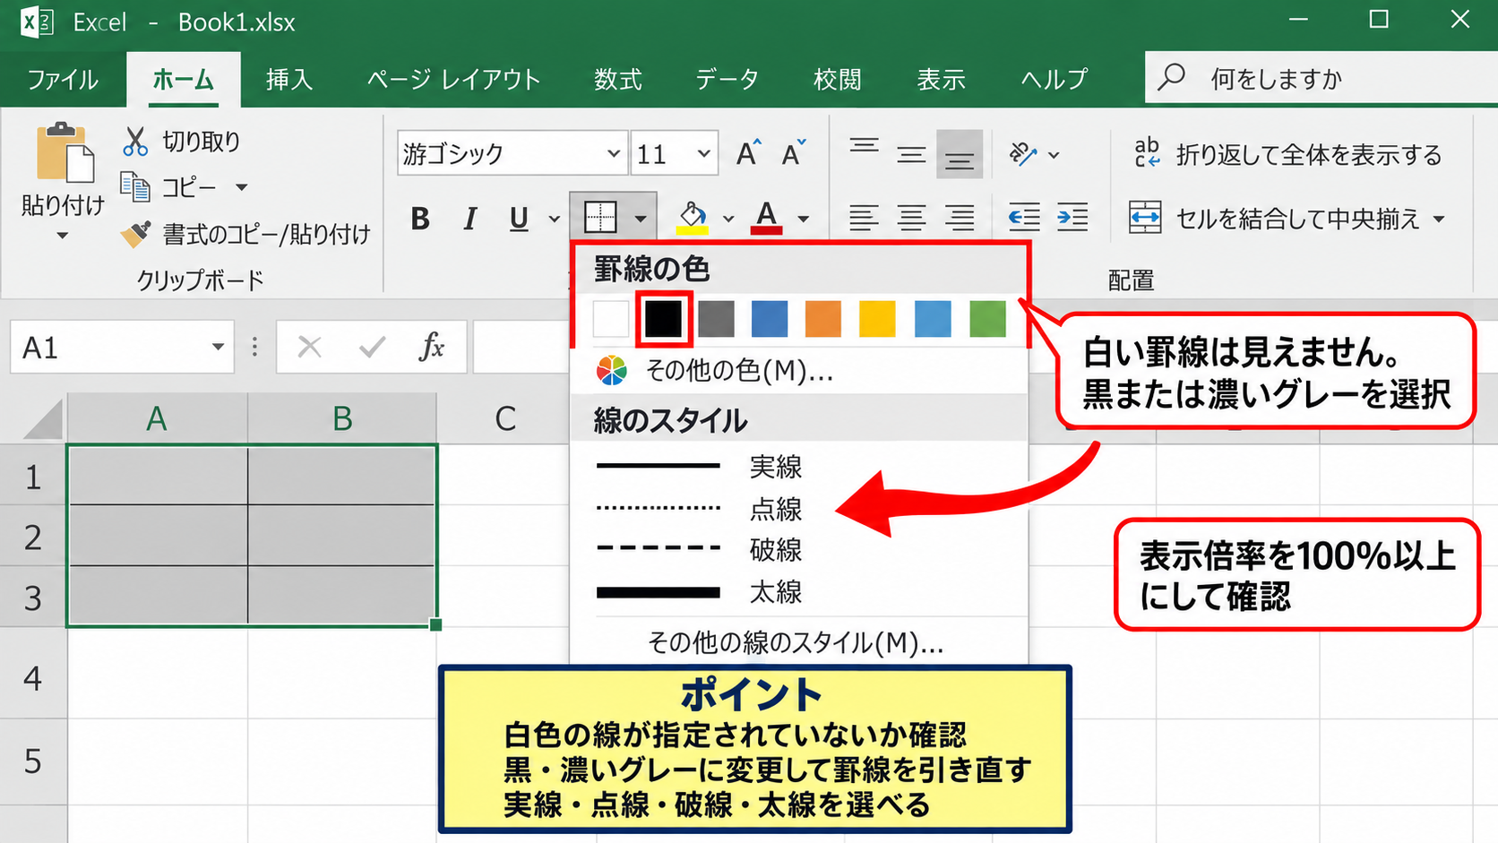Click the font color A icon
This screenshot has height=843, width=1498.
coord(766,218)
